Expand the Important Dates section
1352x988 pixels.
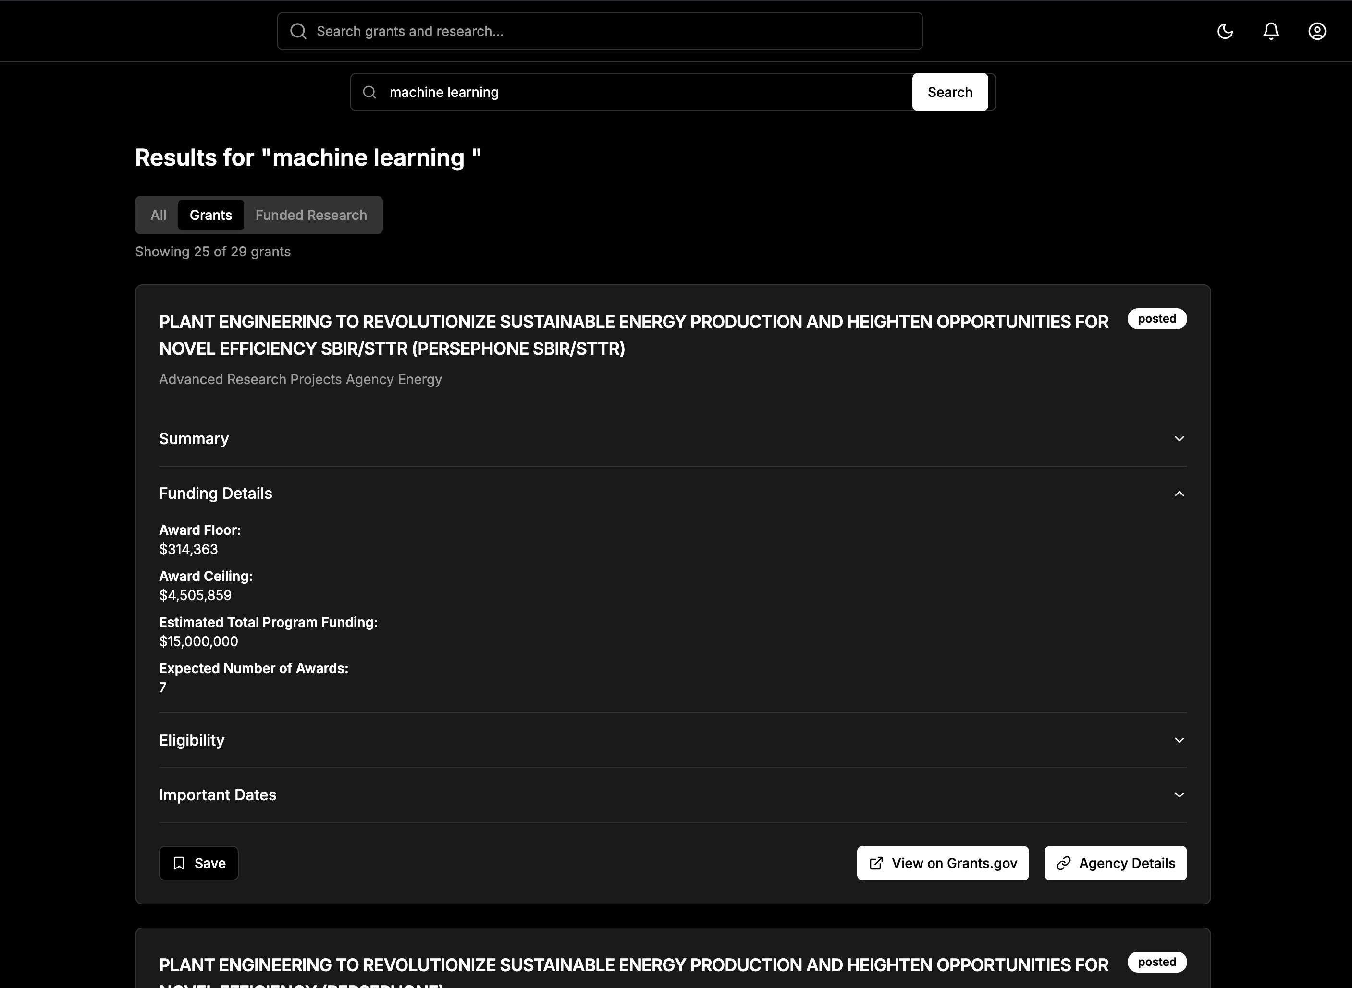pyautogui.click(x=1179, y=795)
